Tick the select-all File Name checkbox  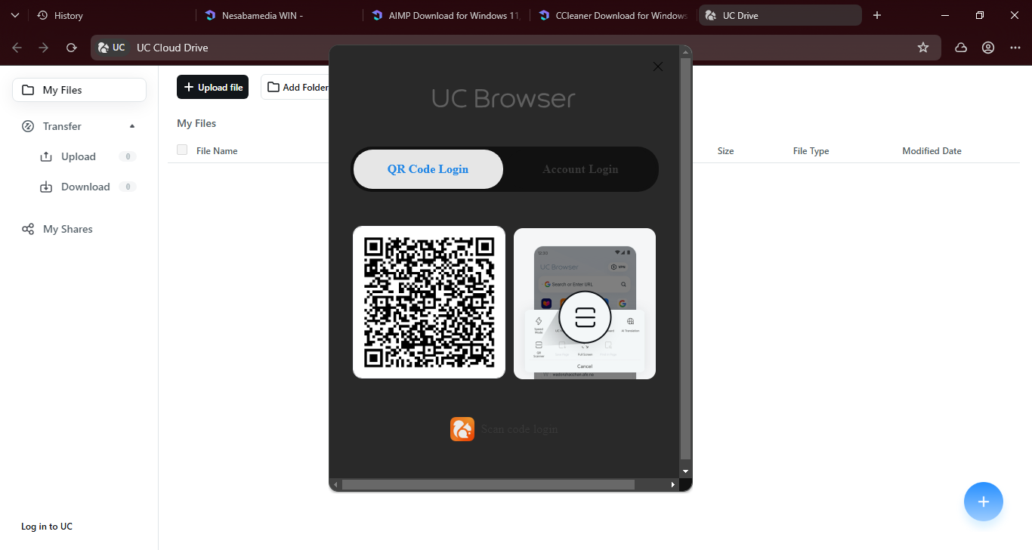tap(182, 150)
